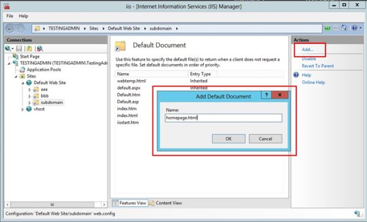Select TESTINGADMIN server node
The width and height of the screenshot is (367, 222).
point(64,63)
